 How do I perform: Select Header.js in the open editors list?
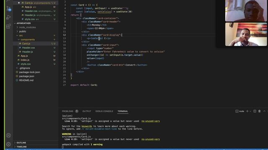36,15
